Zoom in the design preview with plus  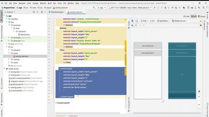[199, 97]
